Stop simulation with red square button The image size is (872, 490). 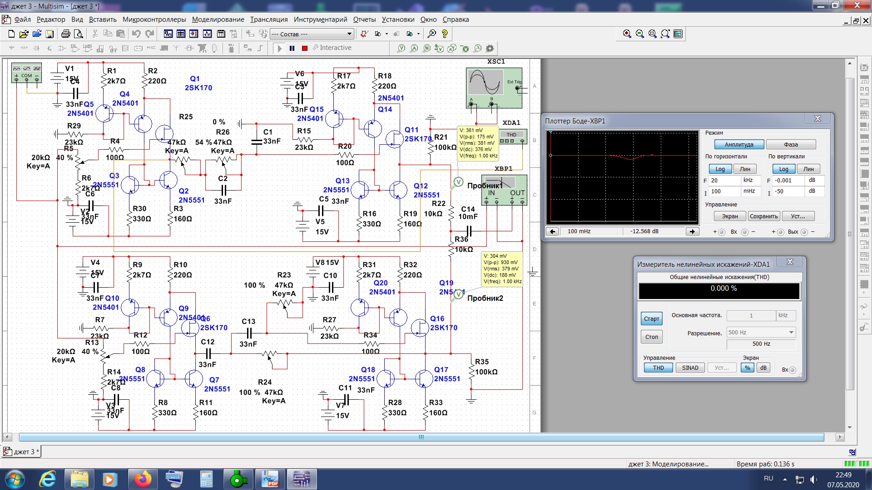305,48
